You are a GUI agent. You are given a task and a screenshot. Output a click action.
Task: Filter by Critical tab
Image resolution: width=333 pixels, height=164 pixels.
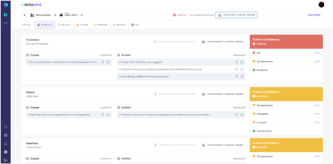point(64,25)
